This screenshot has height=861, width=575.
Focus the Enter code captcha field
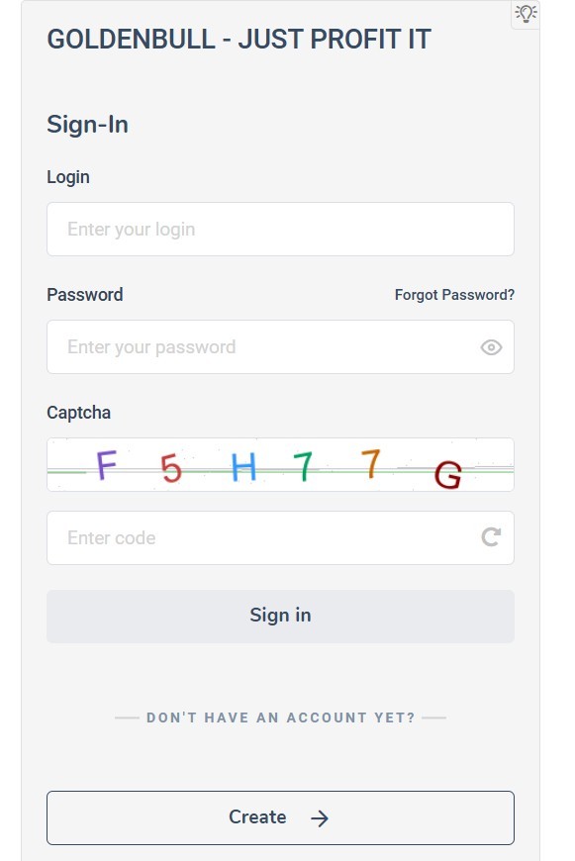(x=281, y=537)
